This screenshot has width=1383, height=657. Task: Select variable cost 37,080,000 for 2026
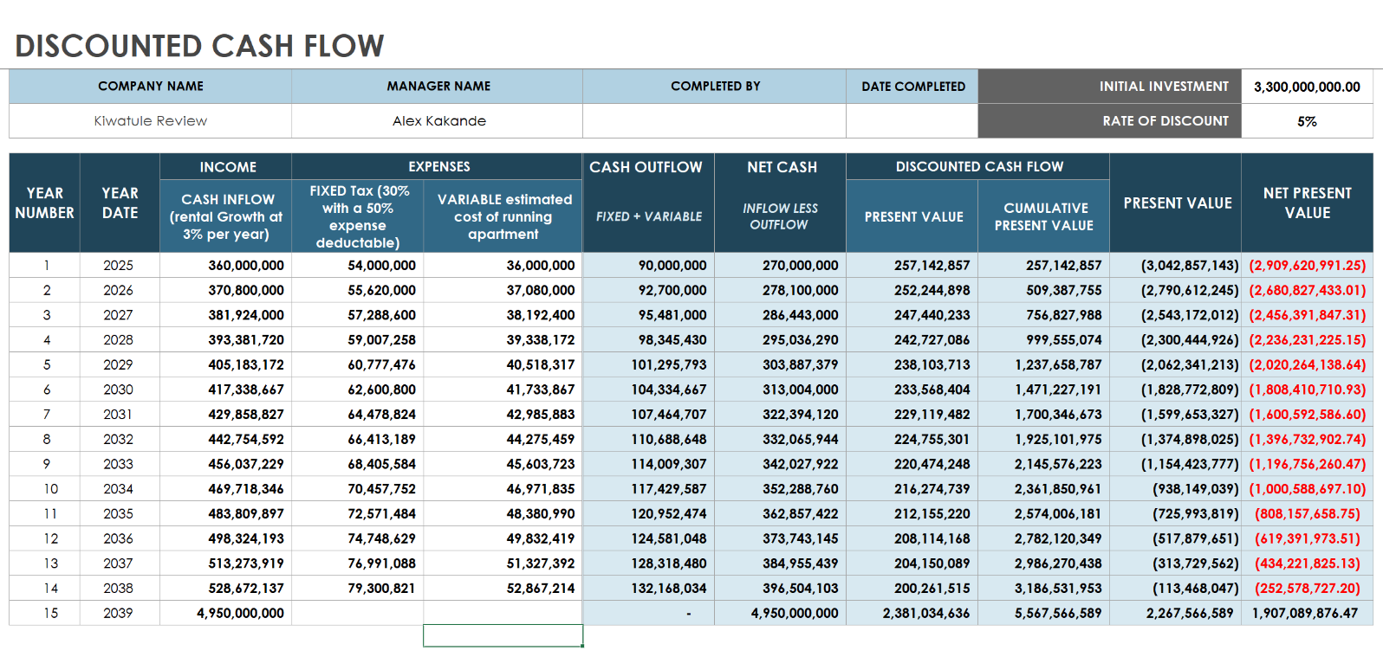pos(503,291)
